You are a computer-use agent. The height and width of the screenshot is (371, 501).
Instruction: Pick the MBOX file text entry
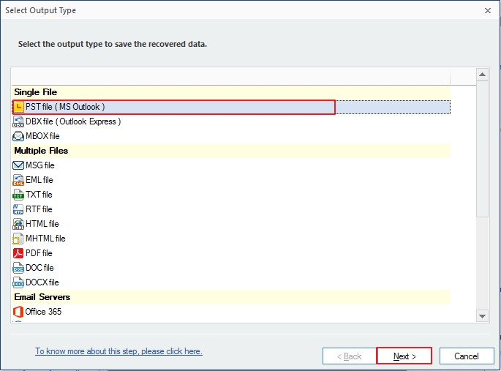pyautogui.click(x=42, y=136)
